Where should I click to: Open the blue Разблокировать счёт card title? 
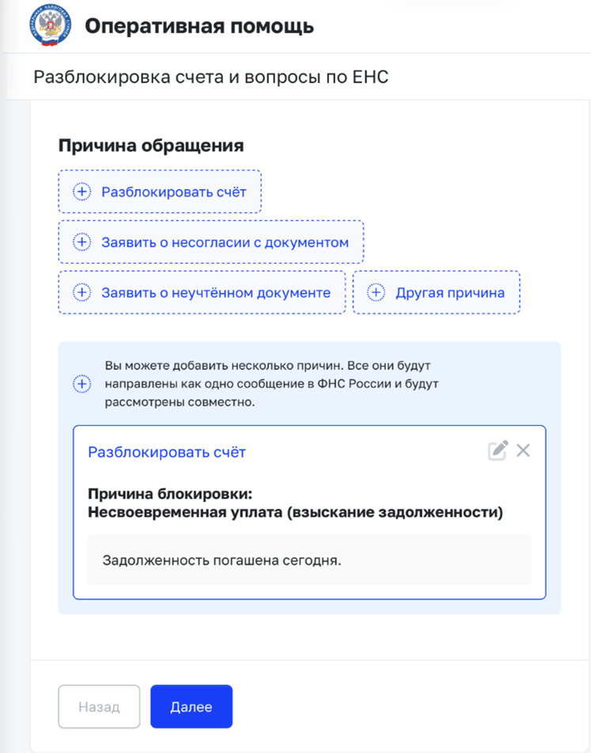[x=166, y=452]
